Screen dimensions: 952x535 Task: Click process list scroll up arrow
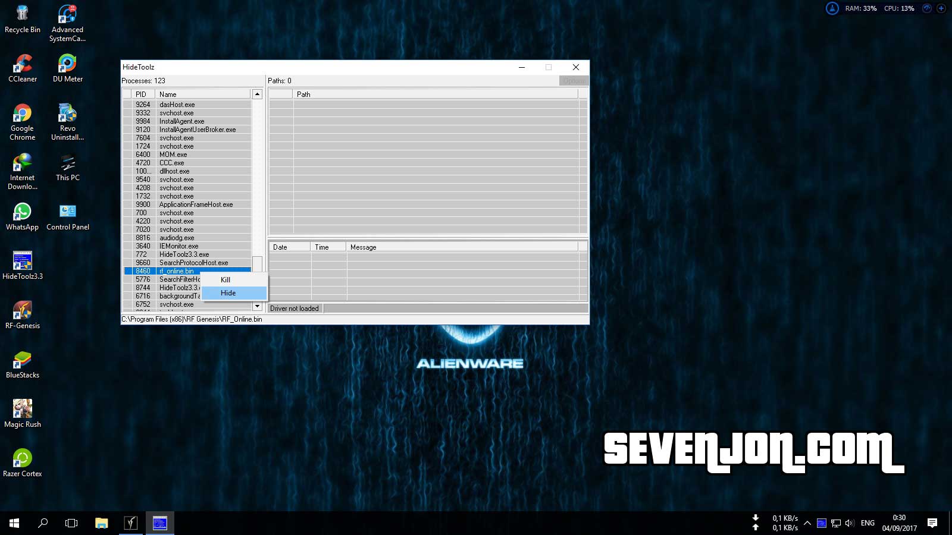coord(257,94)
